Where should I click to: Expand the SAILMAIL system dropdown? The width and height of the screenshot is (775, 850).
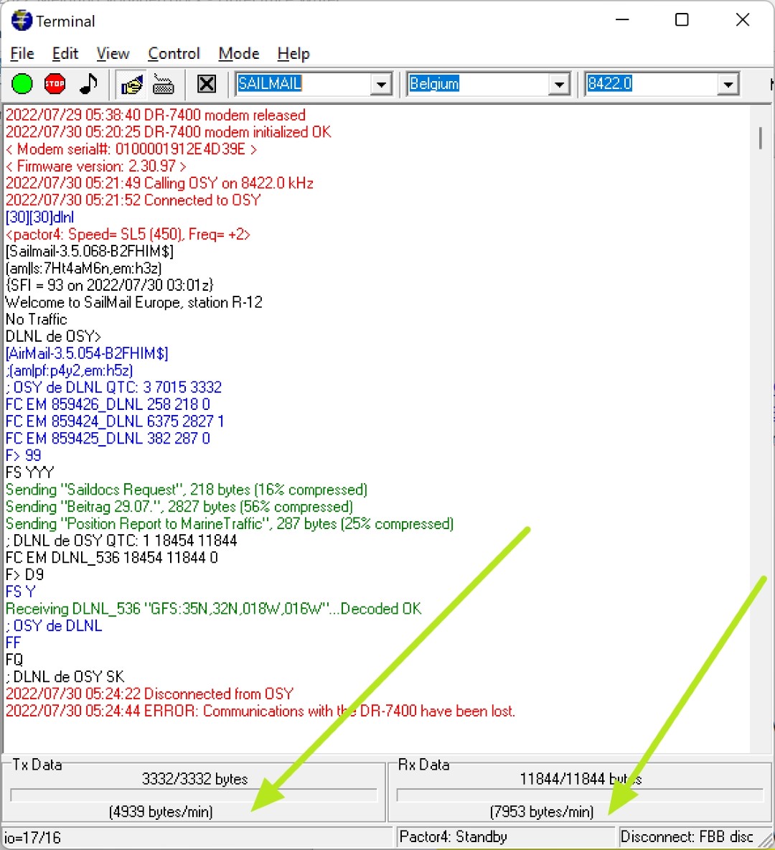[382, 85]
